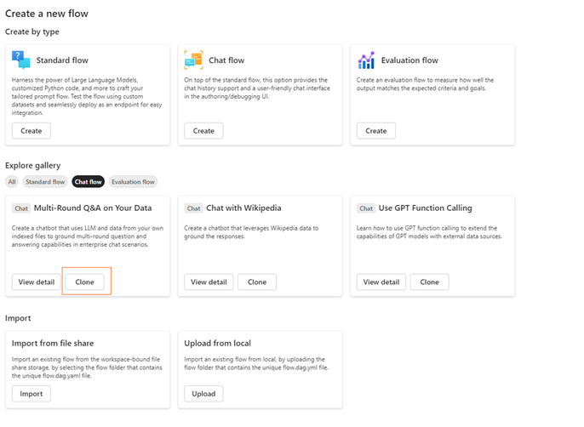Image resolution: width=584 pixels, height=427 pixels.
Task: Import a flow from file share
Action: [x=31, y=393]
